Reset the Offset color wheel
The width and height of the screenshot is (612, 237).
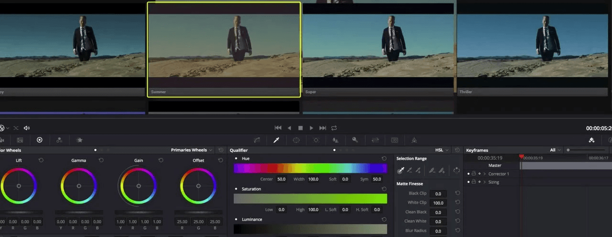pos(221,160)
